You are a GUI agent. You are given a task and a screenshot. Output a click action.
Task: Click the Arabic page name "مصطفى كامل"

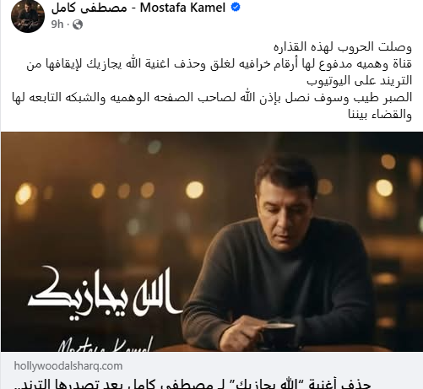tap(89, 8)
